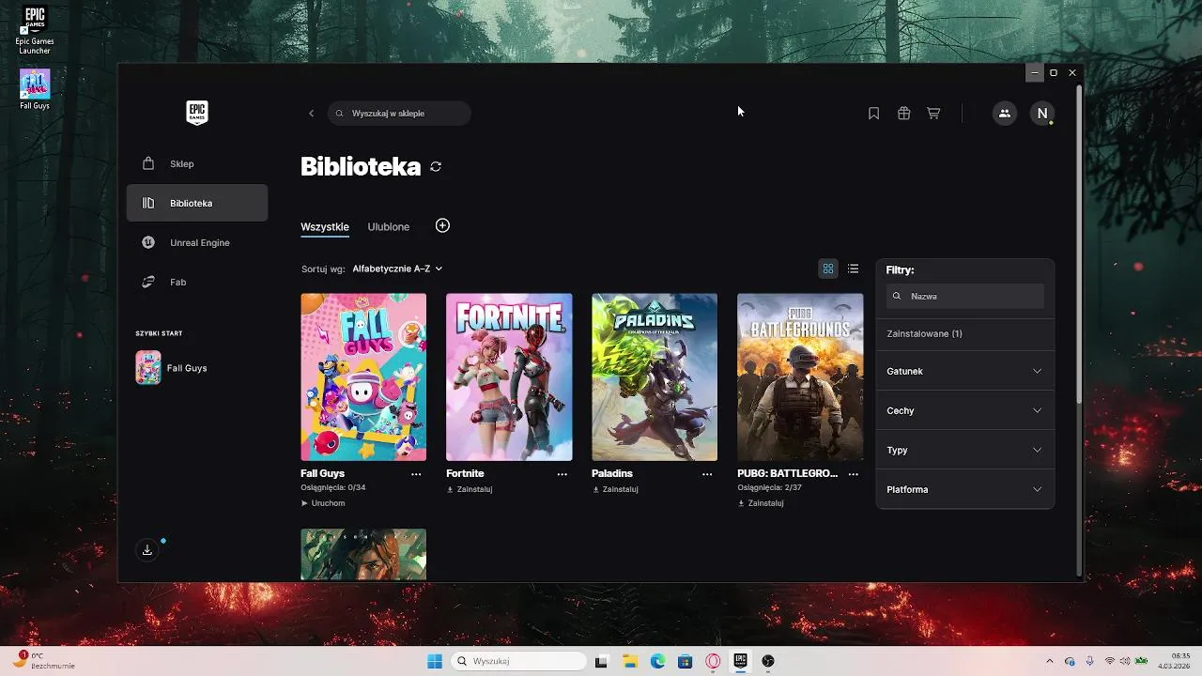1202x676 pixels.
Task: Go back using the back arrow
Action: click(312, 114)
